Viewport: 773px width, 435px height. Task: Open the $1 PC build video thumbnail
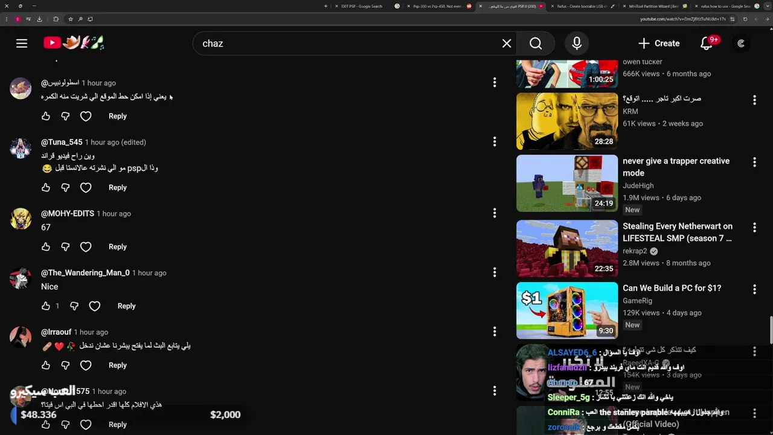[x=567, y=311]
